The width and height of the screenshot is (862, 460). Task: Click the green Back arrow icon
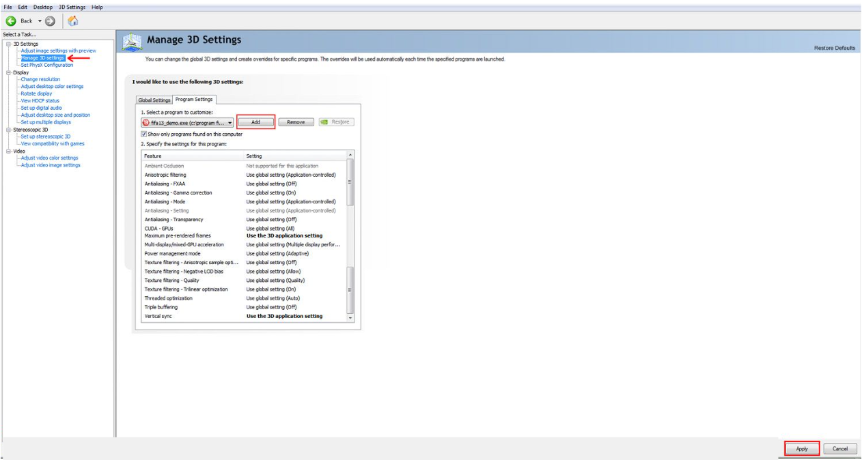click(10, 21)
